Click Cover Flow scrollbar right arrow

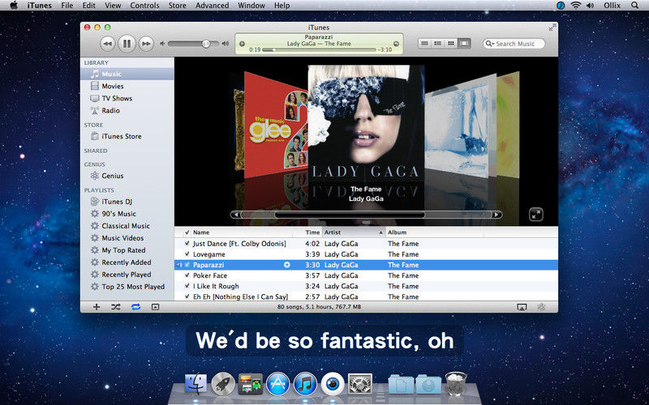tap(496, 215)
